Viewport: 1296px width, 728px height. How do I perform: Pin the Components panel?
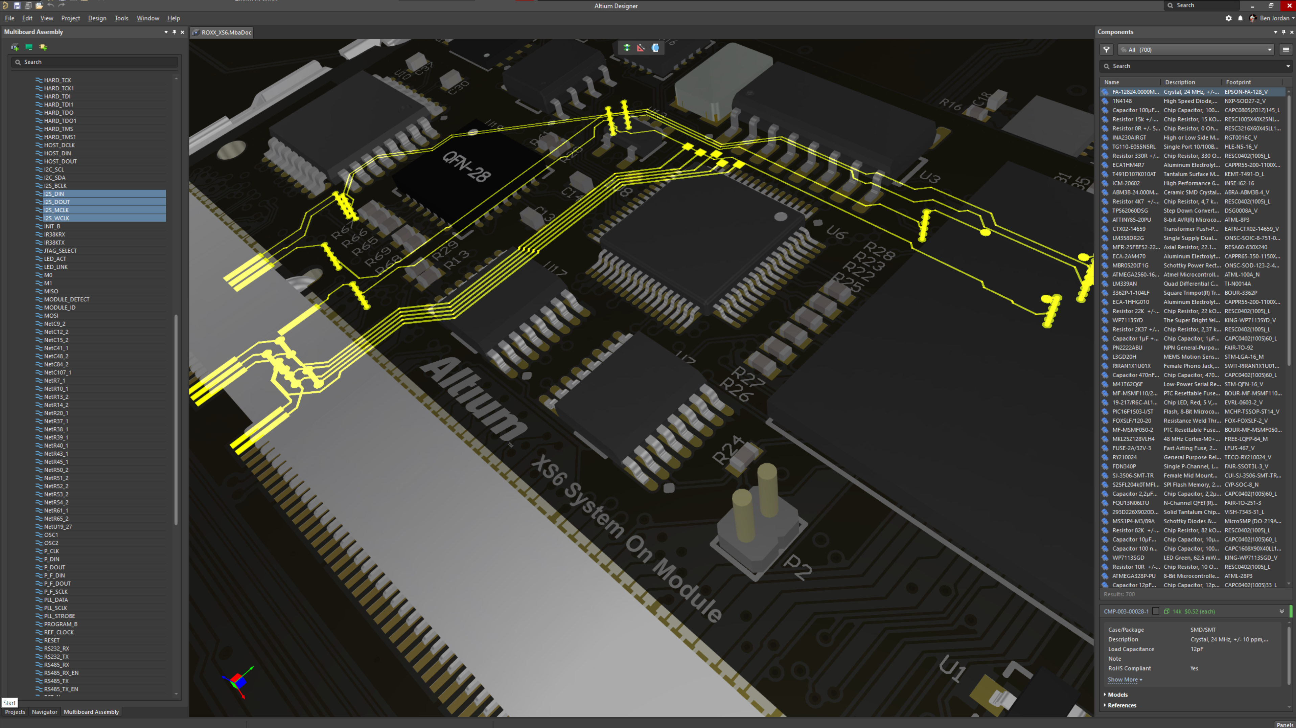pyautogui.click(x=1283, y=32)
